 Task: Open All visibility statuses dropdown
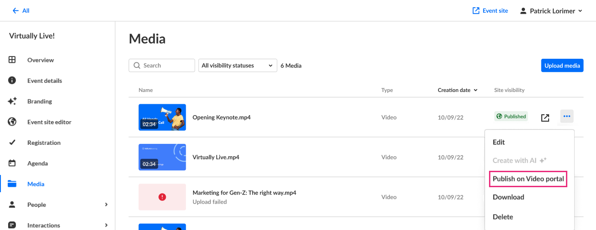(x=238, y=66)
